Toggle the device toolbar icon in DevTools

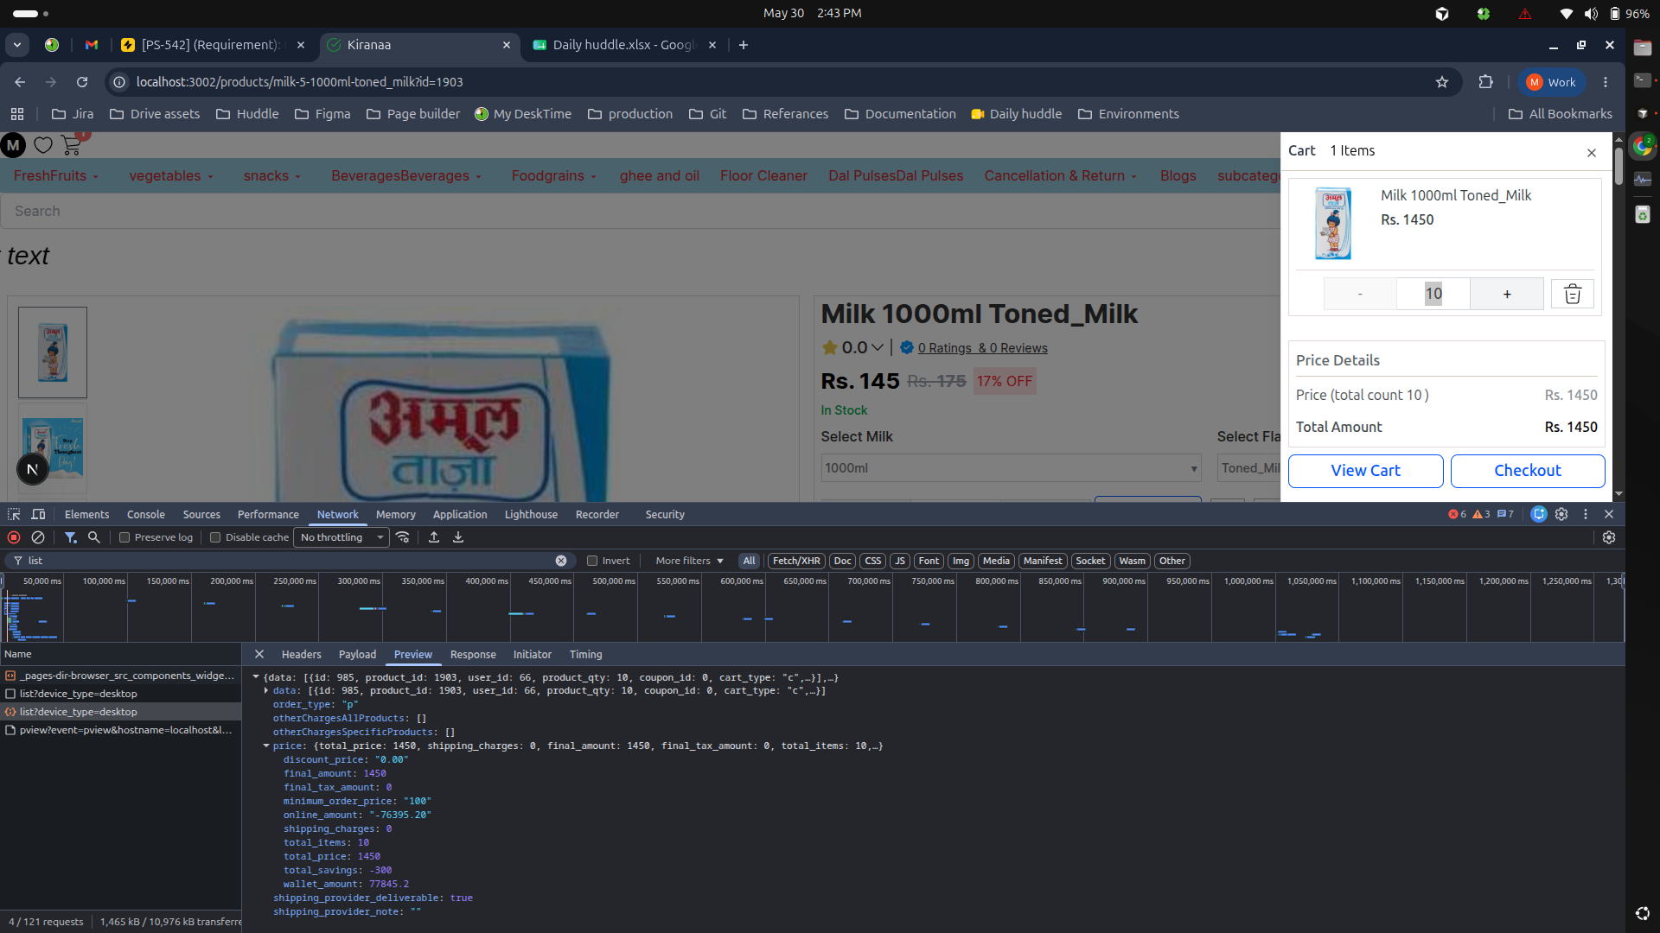click(x=38, y=514)
